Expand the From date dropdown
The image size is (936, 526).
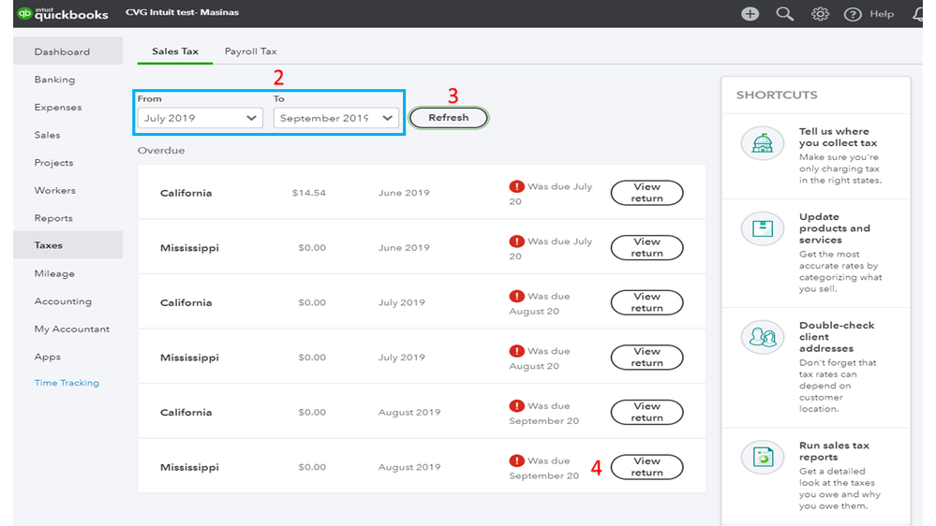pyautogui.click(x=198, y=118)
